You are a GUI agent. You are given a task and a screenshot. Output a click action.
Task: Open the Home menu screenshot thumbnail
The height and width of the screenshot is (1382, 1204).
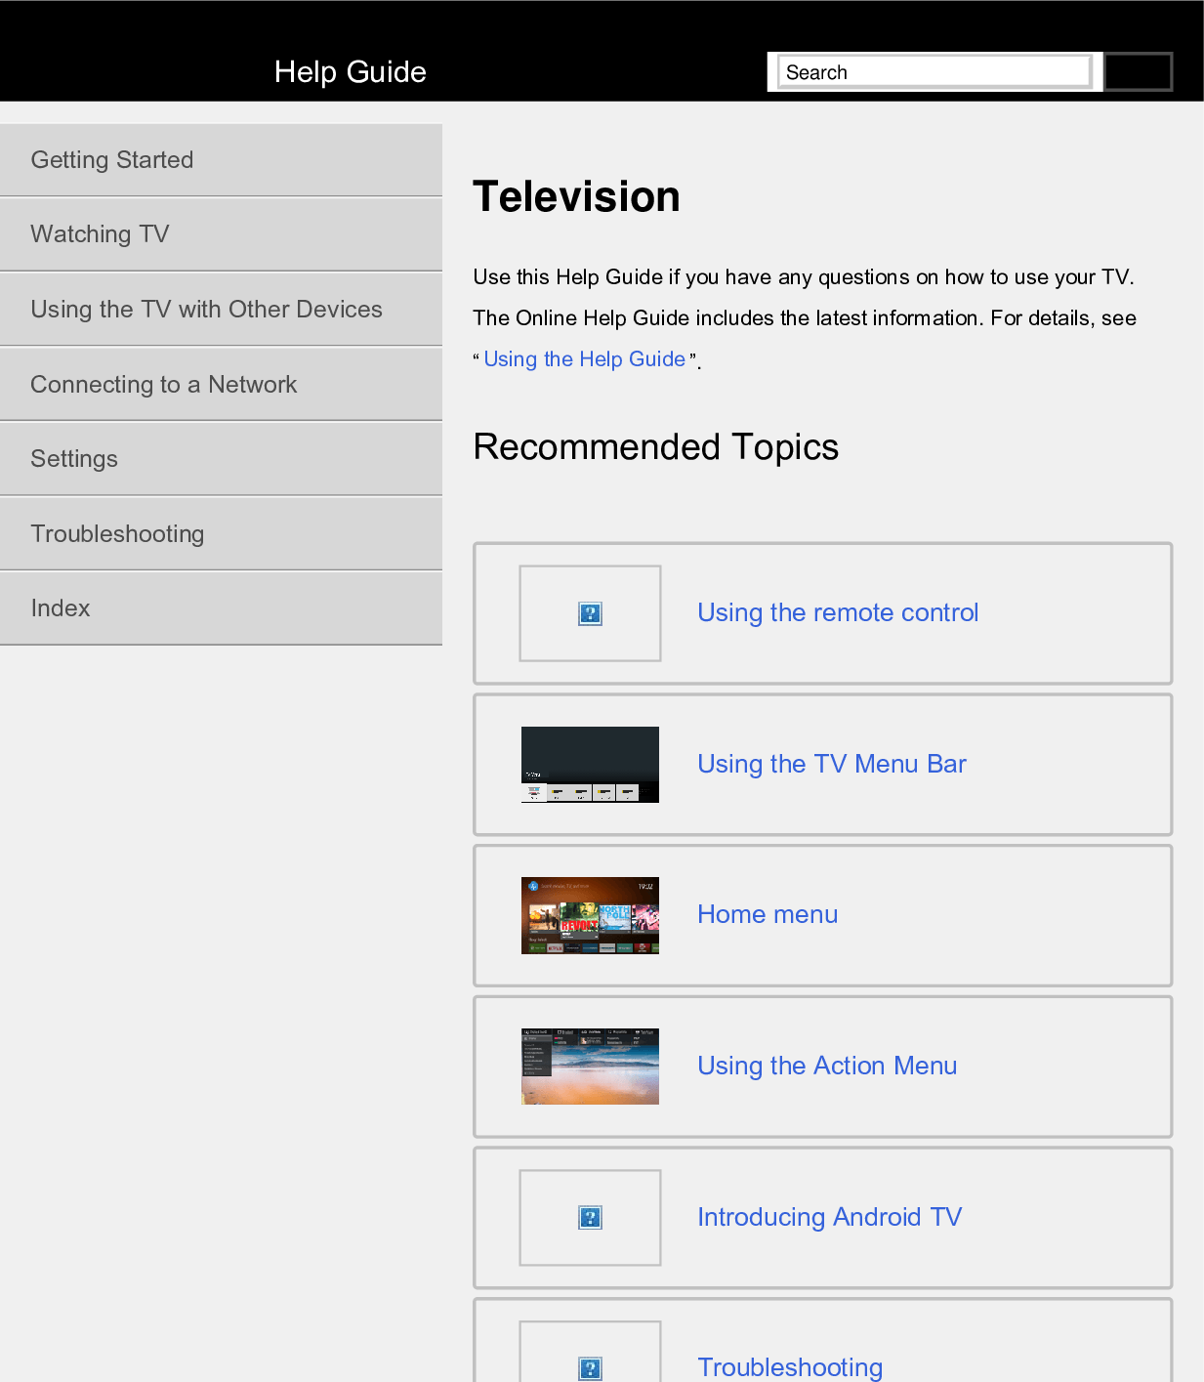pos(589,915)
